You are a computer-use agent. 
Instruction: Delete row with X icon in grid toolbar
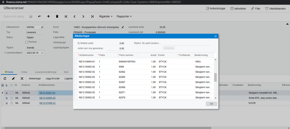click(x=22, y=79)
